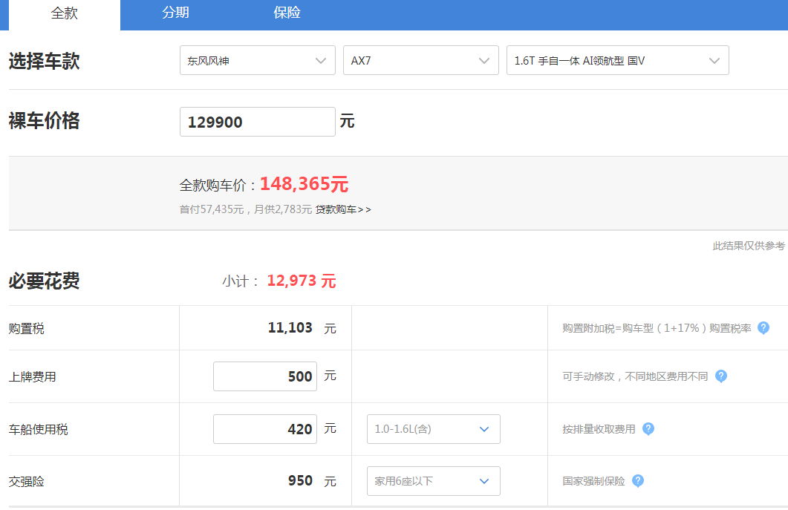The image size is (788, 510).
Task: Click the 可手动修改,不同地区费用不同 note
Action: click(x=635, y=376)
